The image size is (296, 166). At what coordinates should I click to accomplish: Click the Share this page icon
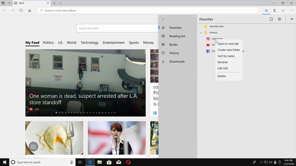click(283, 10)
